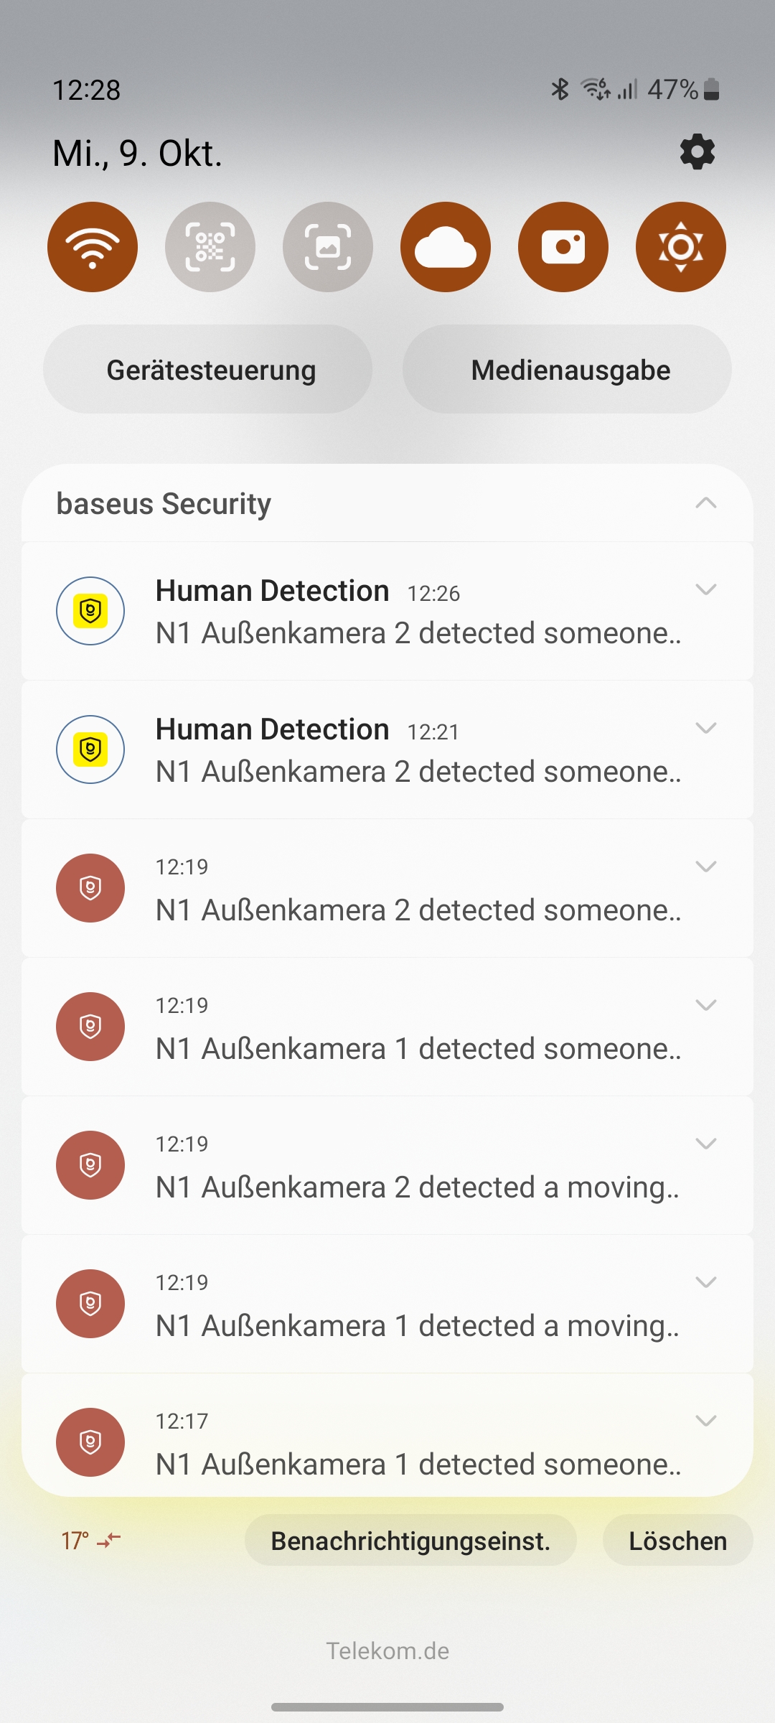Viewport: 775px width, 1723px height.
Task: Tap the battery icon in status bar
Action: coord(711,90)
